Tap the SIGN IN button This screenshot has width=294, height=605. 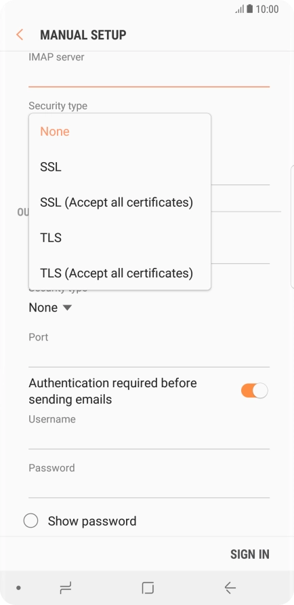(x=250, y=554)
